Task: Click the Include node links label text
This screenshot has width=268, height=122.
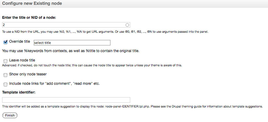Action: click(x=54, y=84)
